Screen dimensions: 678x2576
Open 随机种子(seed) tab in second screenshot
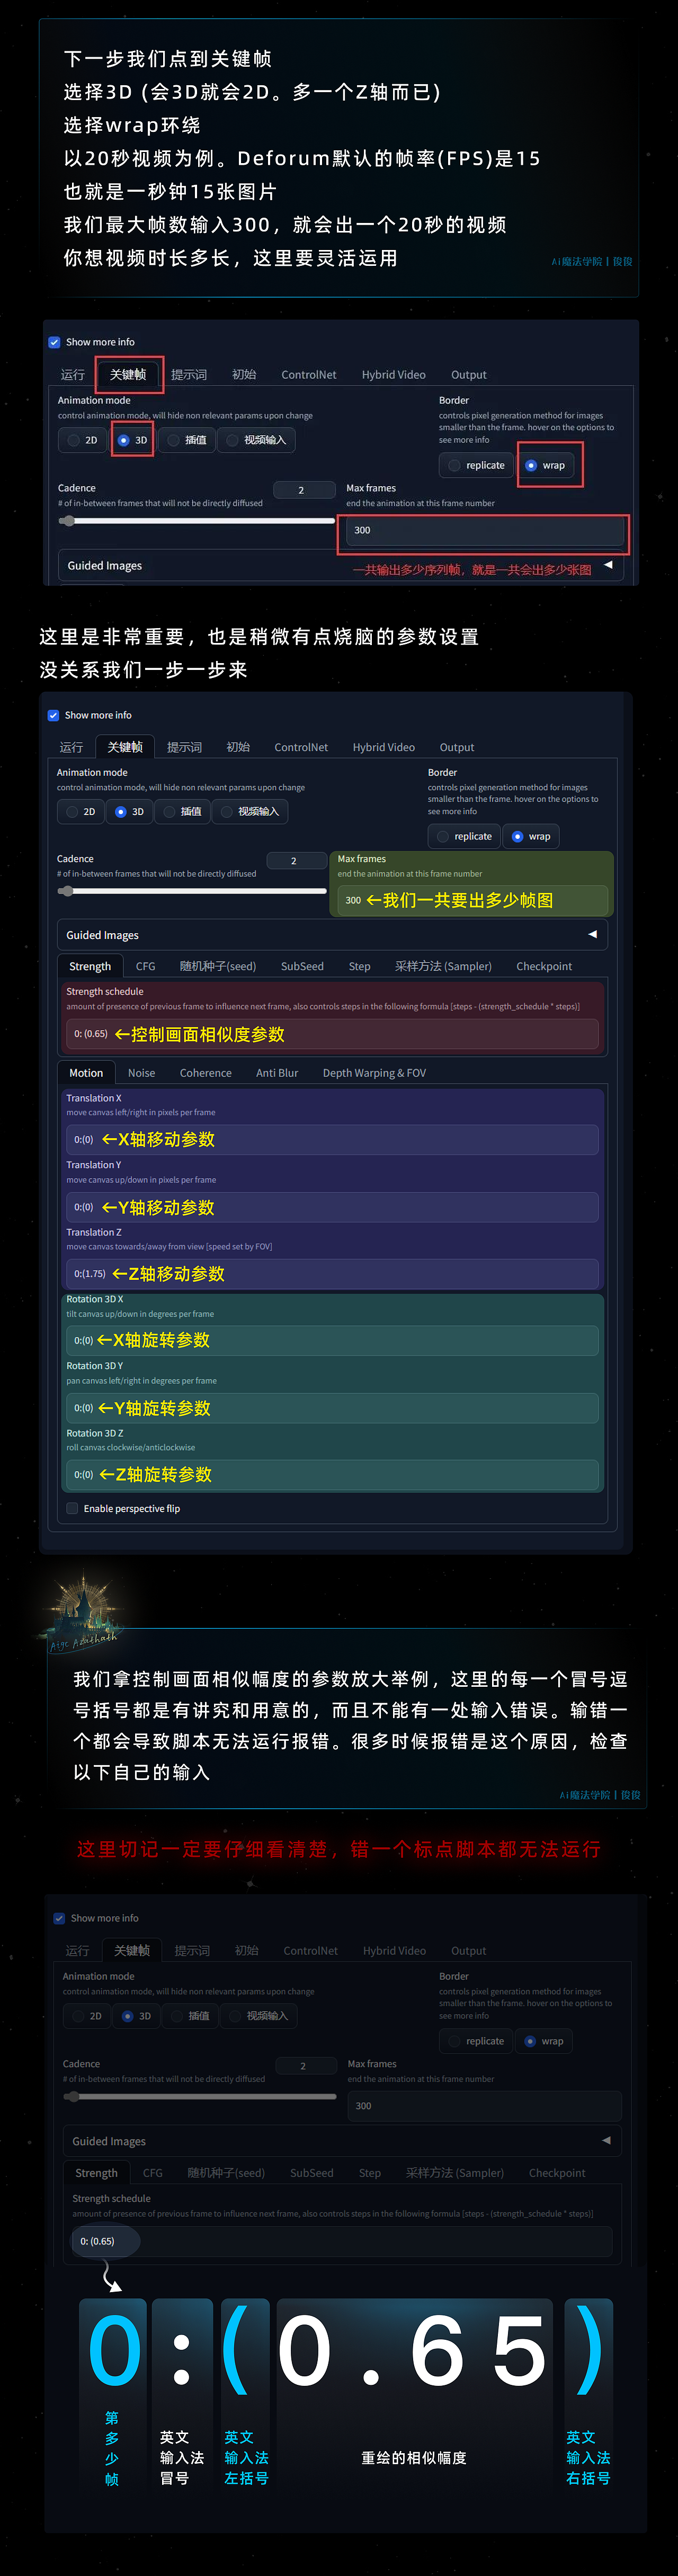218,966
